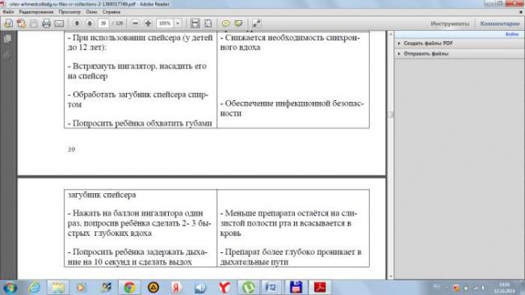525x295 pixels.
Task: Open uTorrent from the taskbar
Action: 249,288
